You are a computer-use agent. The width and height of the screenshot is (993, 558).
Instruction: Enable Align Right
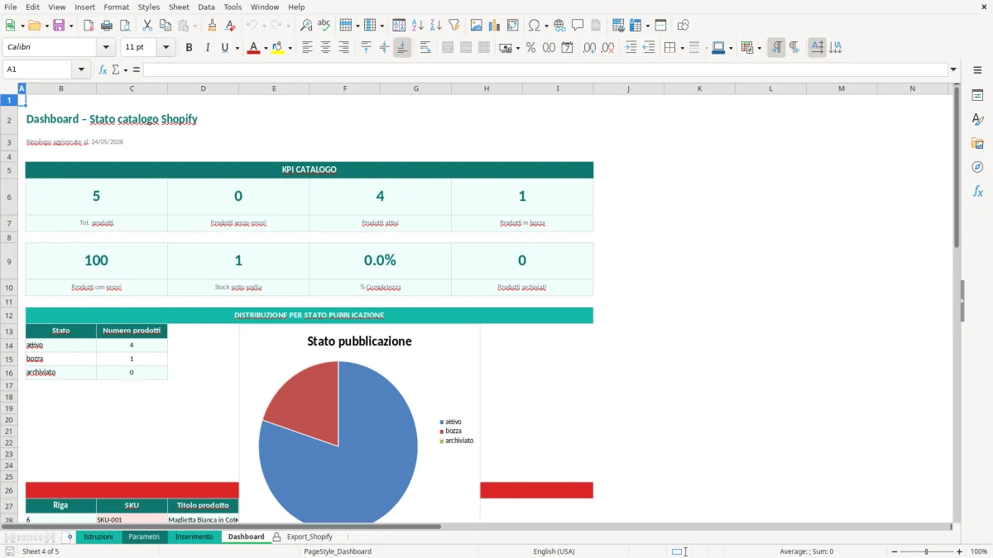[x=343, y=48]
